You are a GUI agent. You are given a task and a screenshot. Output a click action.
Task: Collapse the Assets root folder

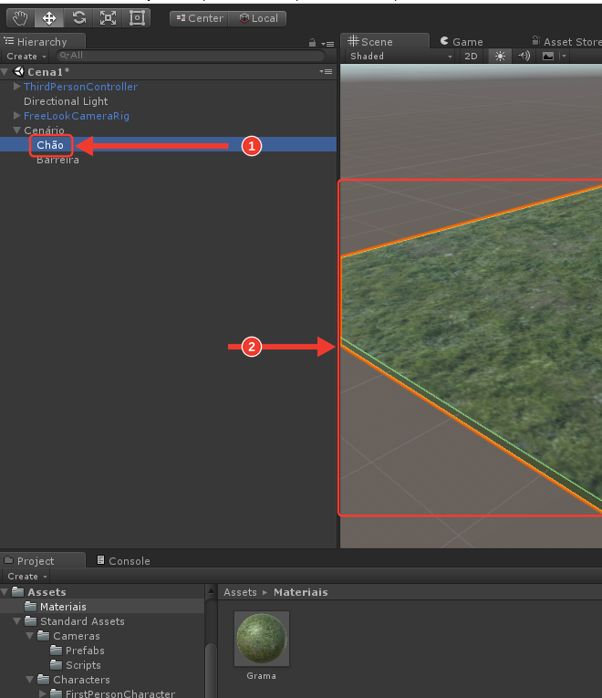click(5, 591)
